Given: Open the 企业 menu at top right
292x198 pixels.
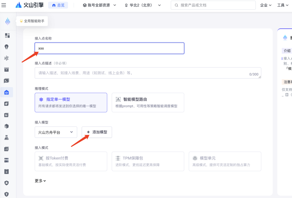Looking at the screenshot, I should (265, 5).
